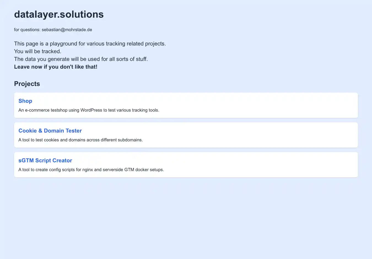This screenshot has height=259, width=372.
Task: Click the 'playground for various tracking' sentence
Action: coord(90,44)
